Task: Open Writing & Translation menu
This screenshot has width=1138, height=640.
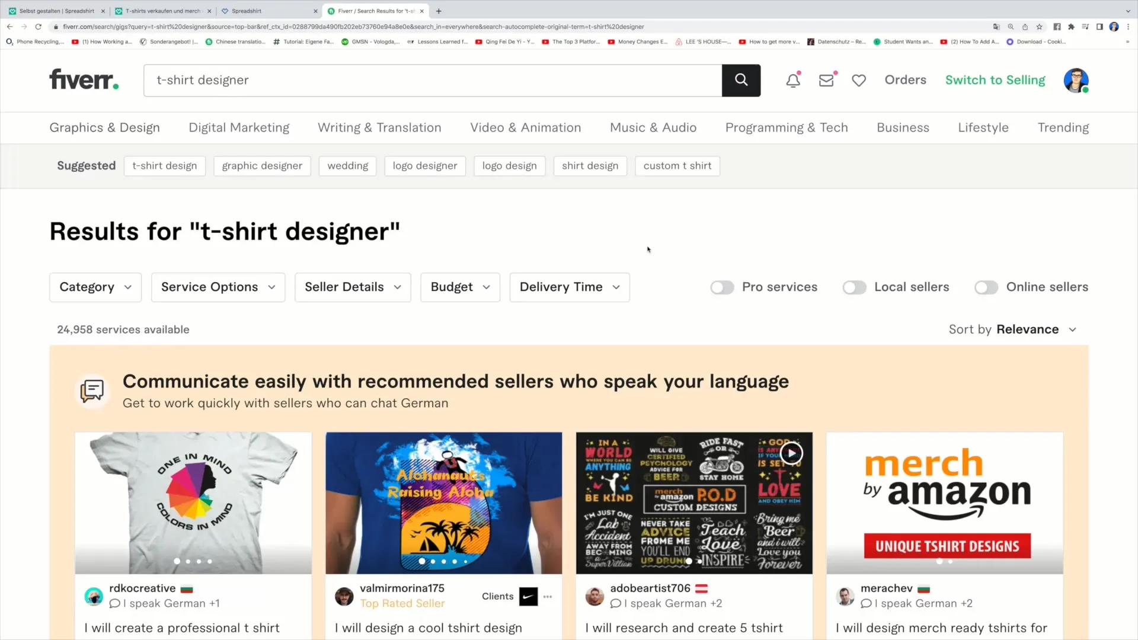Action: click(379, 127)
